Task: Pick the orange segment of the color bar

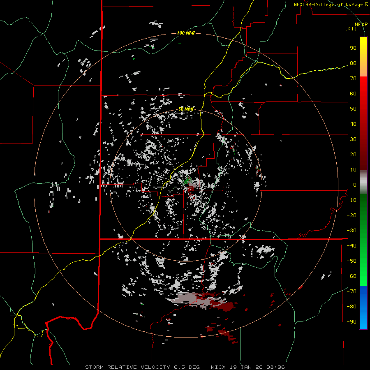Action: tap(363, 69)
